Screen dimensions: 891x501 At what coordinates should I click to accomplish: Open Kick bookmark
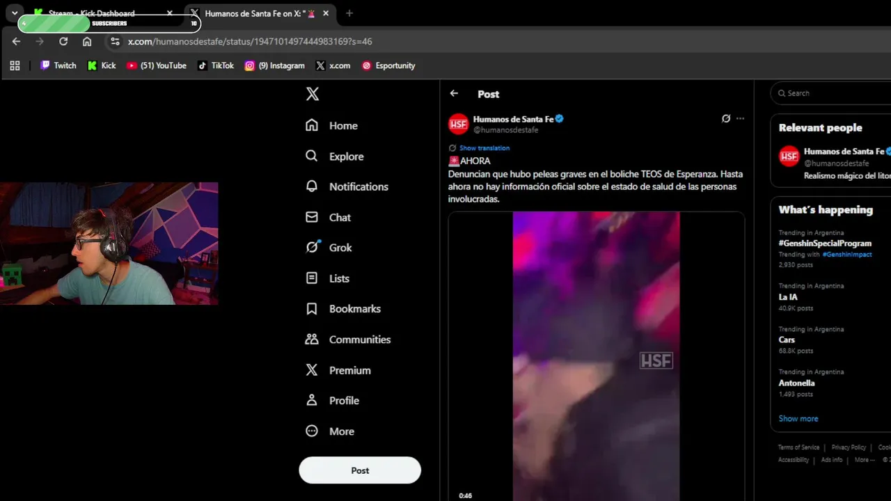102,65
